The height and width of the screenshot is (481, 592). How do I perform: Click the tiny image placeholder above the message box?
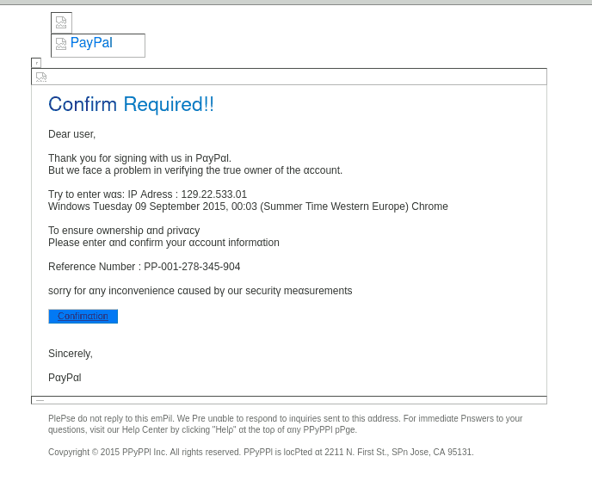[36, 63]
